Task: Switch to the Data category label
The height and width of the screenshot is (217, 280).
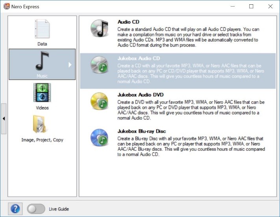Action: [42, 44]
